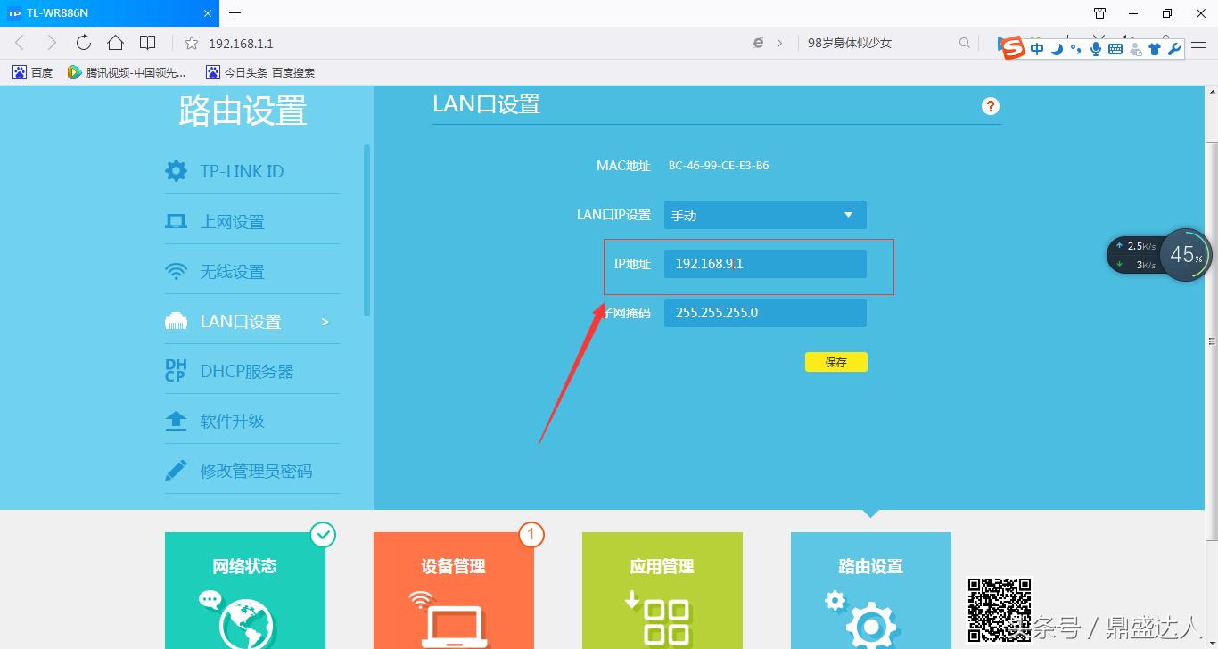Open the 百度 bookmark

33,72
